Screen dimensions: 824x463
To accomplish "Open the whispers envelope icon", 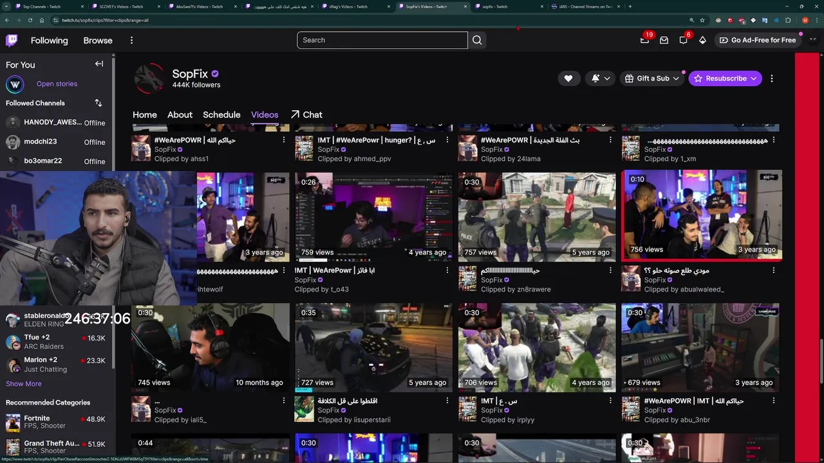I will (x=664, y=40).
